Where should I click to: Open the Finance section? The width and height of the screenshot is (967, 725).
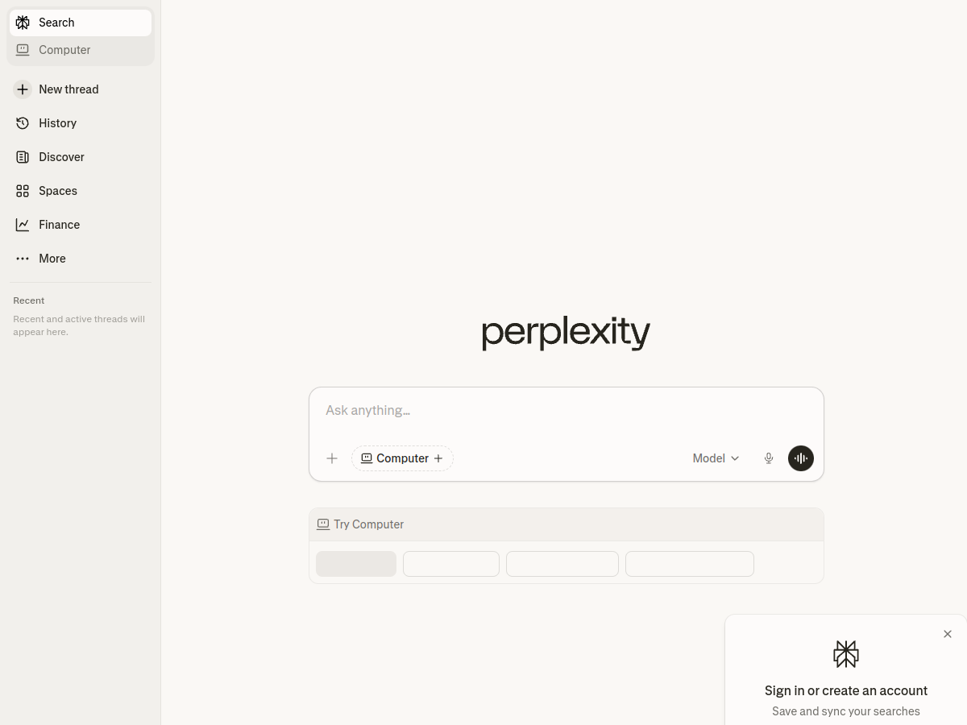tap(58, 224)
